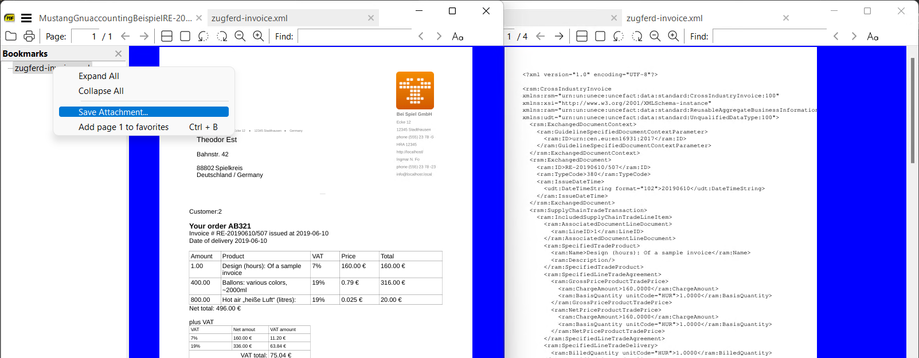Viewport: 919px width, 358px height.
Task: Find previous match in the left window
Action: (x=421, y=36)
